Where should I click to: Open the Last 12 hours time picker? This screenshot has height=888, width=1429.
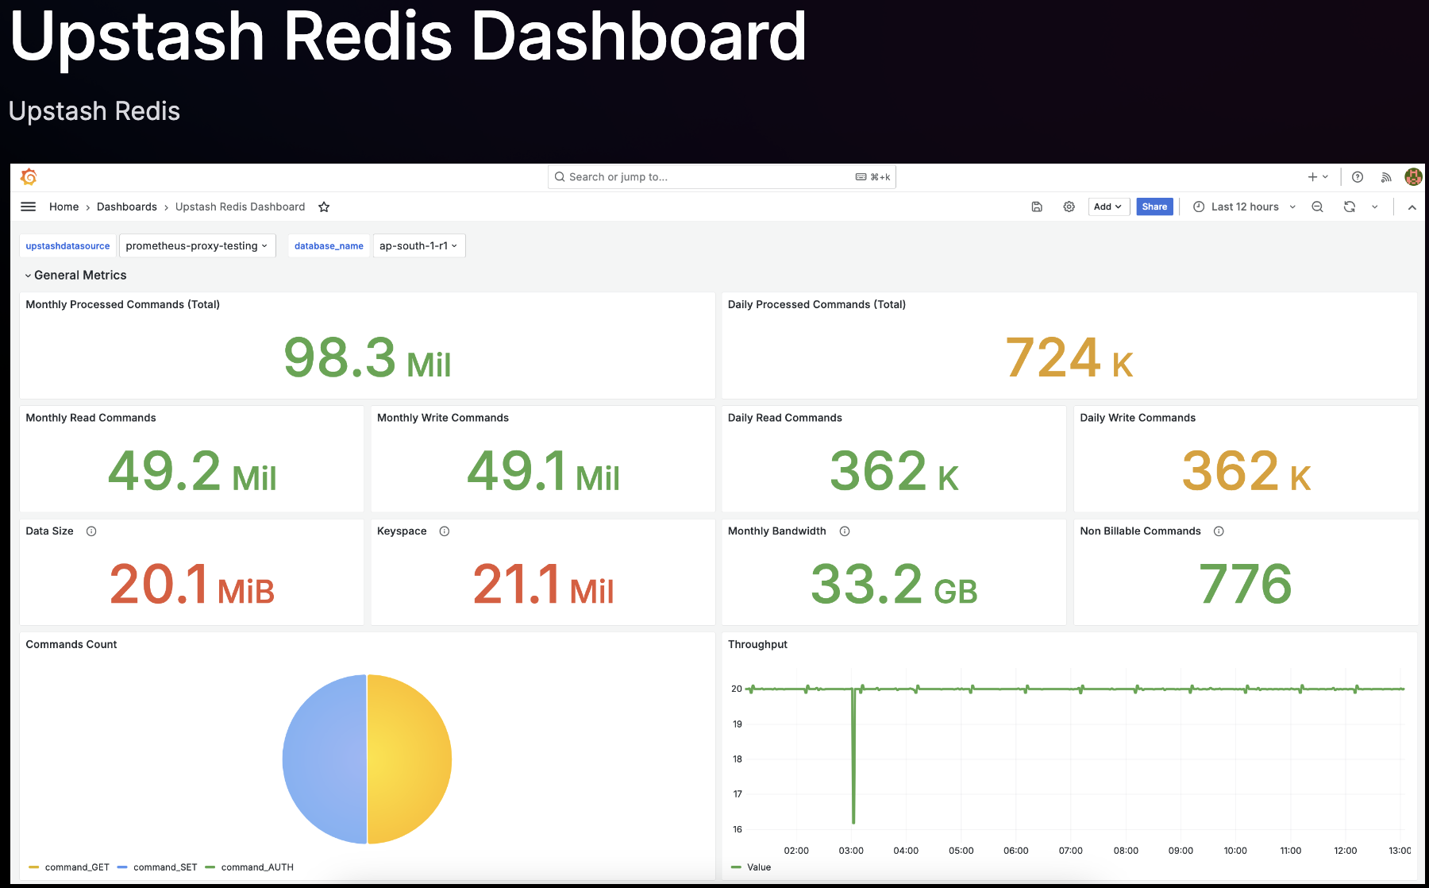[1243, 207]
